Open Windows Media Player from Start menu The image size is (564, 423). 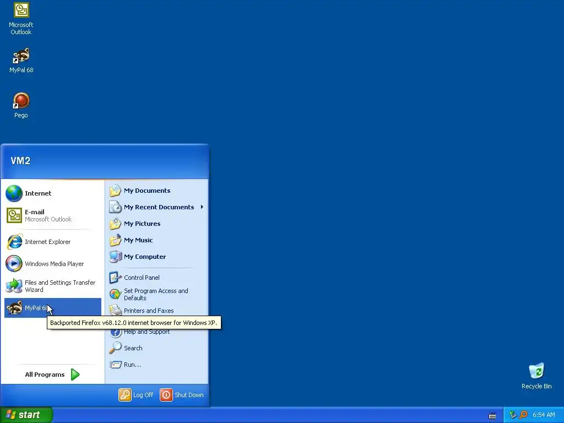pos(53,264)
